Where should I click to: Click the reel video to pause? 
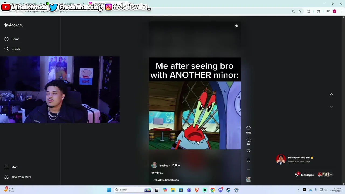pos(195,103)
